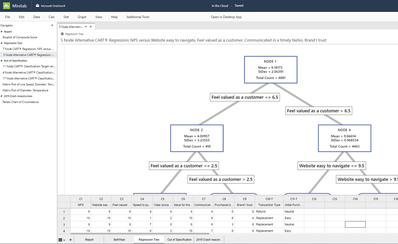Select 4 Node Alternative CART Classification item
The image size is (398, 244).
pos(28,73)
